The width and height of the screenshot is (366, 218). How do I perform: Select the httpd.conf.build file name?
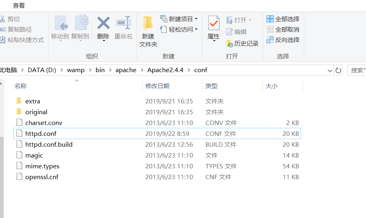tap(49, 144)
